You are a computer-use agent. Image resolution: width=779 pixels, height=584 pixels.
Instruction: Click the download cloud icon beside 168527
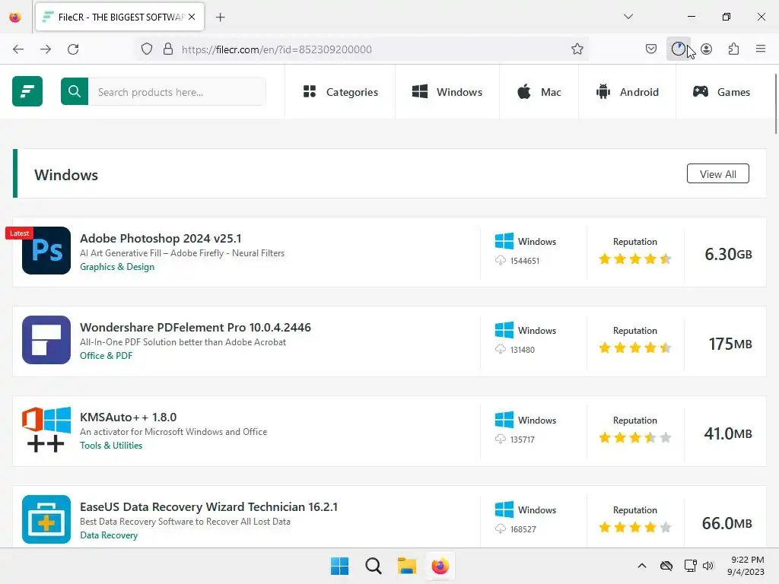coord(501,529)
